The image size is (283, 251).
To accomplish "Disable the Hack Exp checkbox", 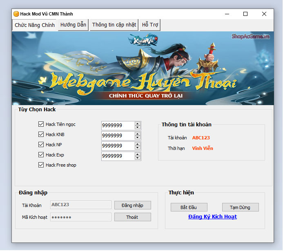I will (41, 155).
